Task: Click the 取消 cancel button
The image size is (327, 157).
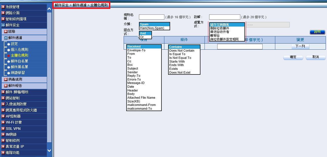Action: pyautogui.click(x=316, y=57)
